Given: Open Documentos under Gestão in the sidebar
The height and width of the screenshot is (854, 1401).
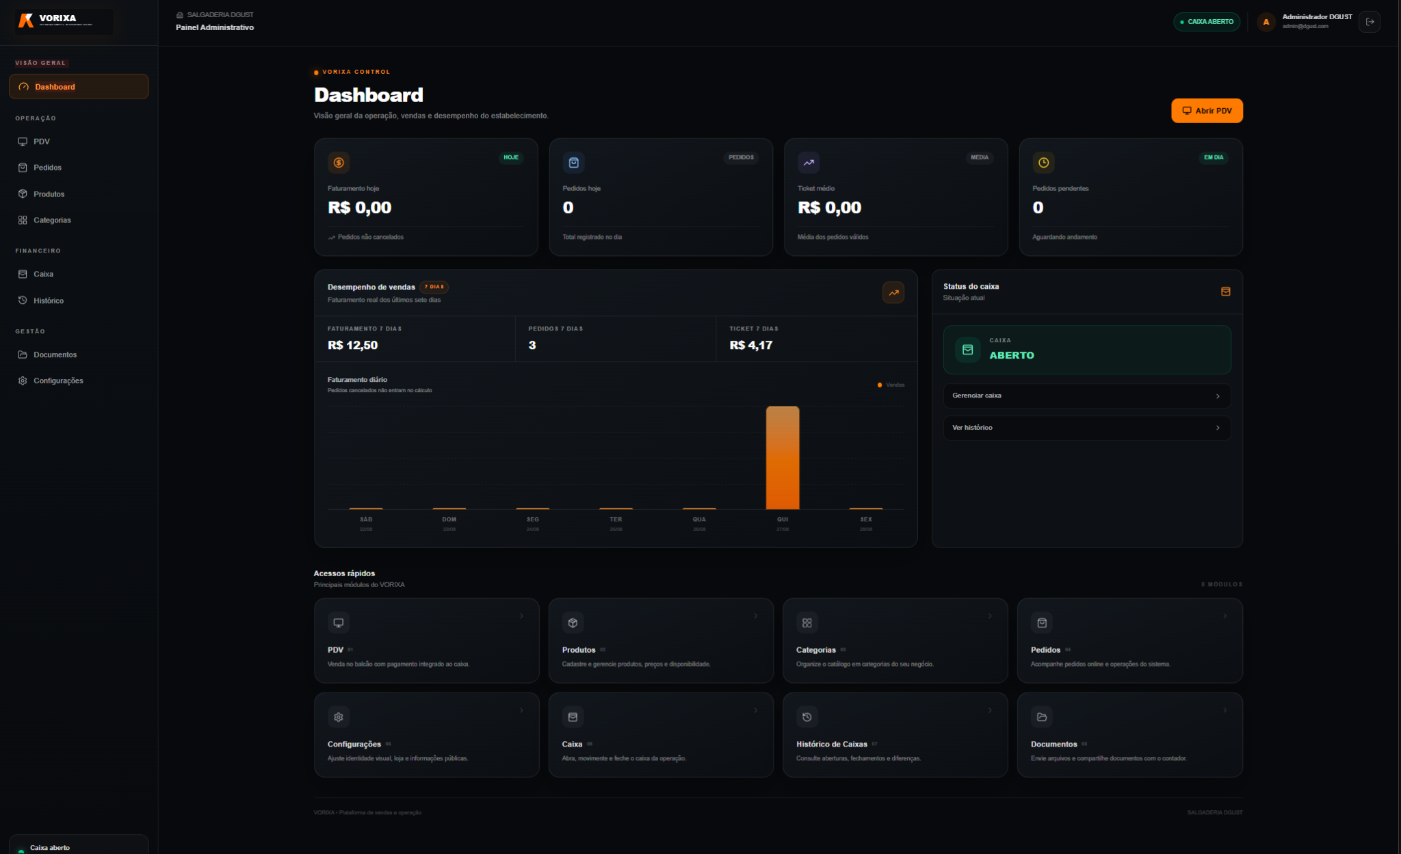Looking at the screenshot, I should click(79, 355).
